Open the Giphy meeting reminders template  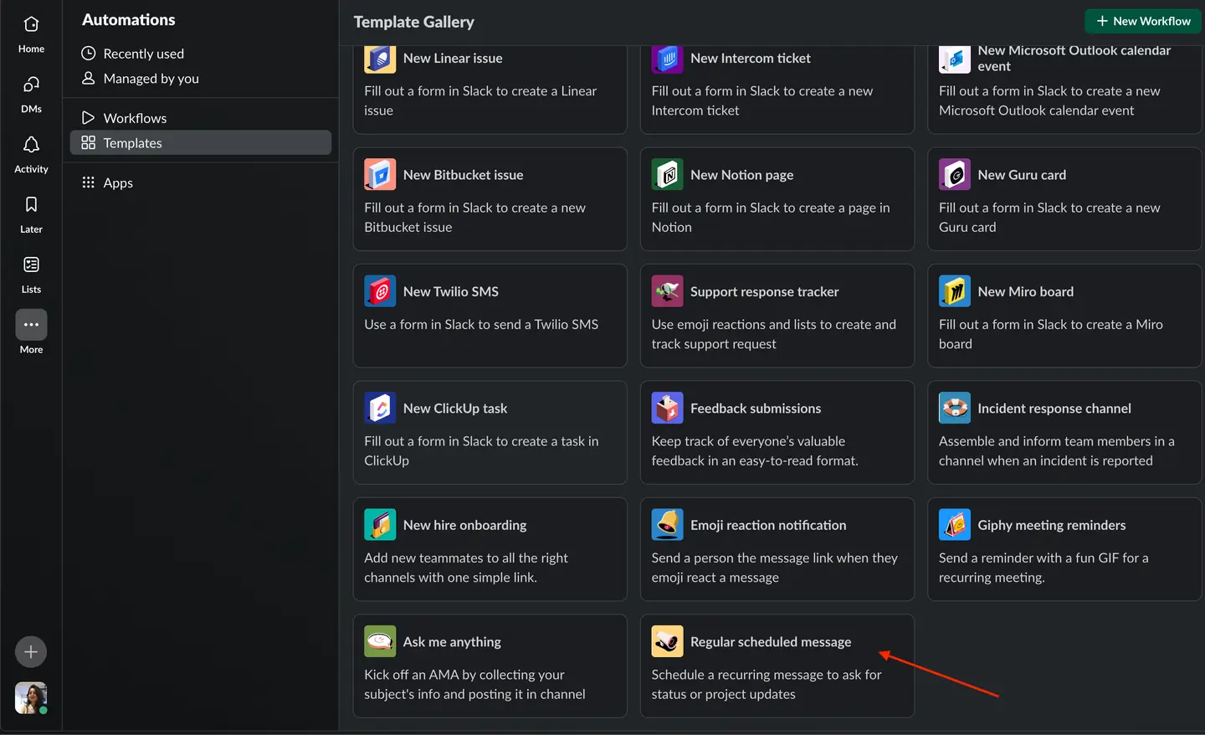(1064, 549)
